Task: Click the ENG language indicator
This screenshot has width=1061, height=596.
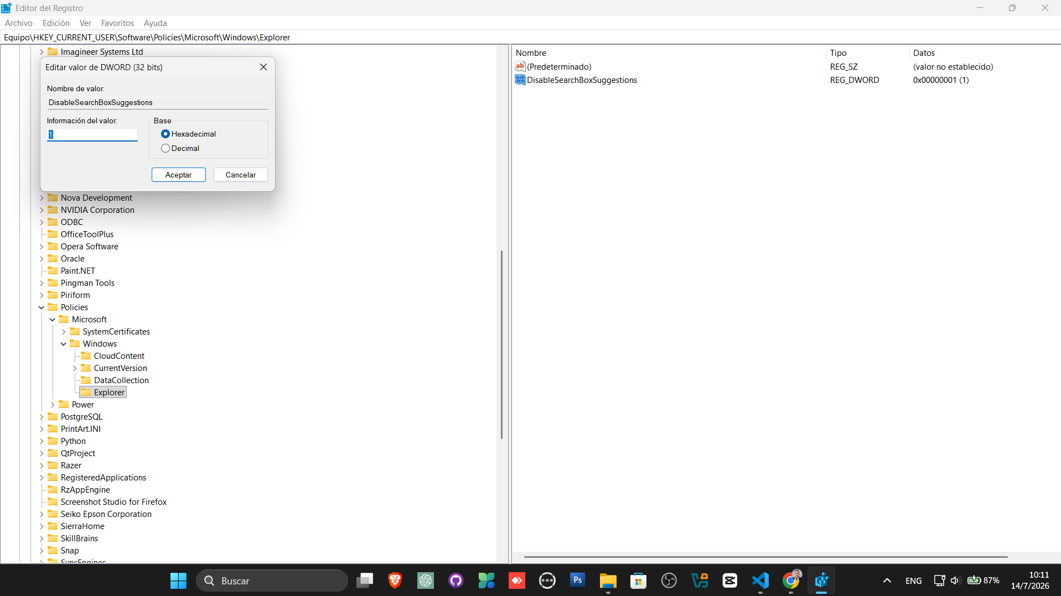Action: (x=914, y=581)
